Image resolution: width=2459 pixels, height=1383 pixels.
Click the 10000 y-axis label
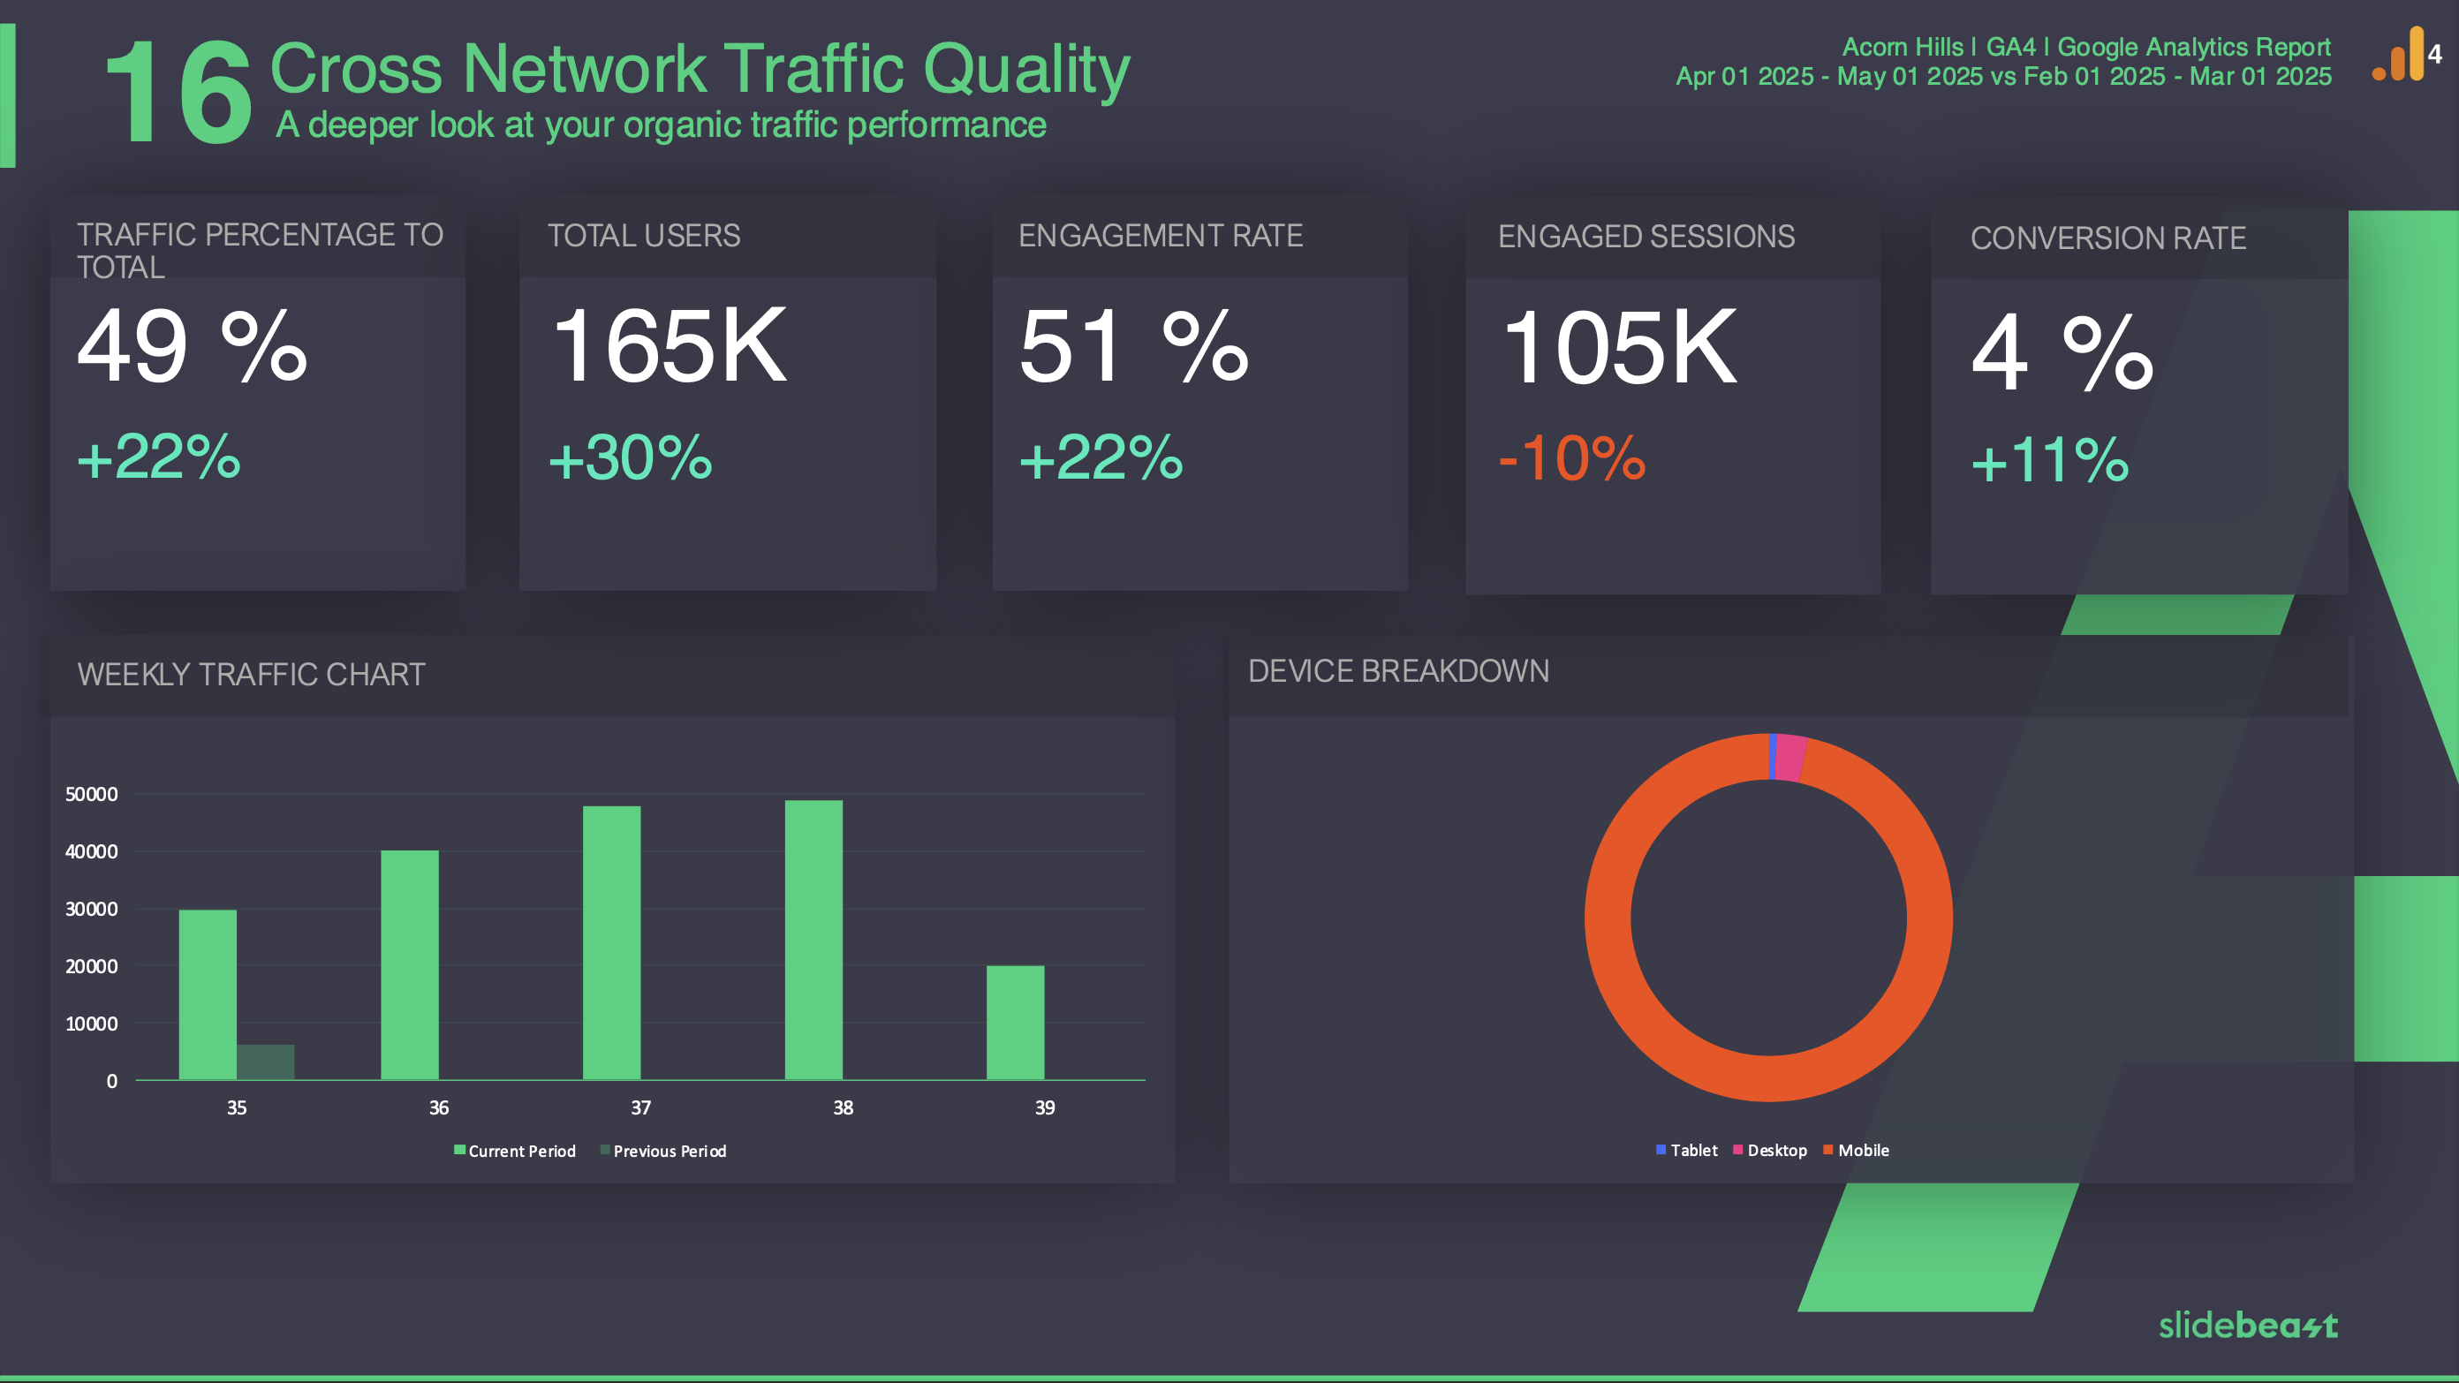click(92, 1024)
